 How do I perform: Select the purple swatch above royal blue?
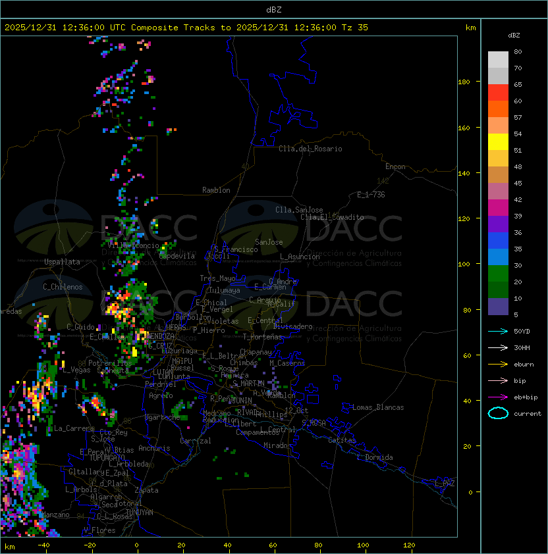[498, 224]
